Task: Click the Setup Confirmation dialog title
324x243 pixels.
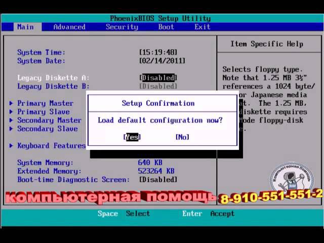Action: coord(158,103)
